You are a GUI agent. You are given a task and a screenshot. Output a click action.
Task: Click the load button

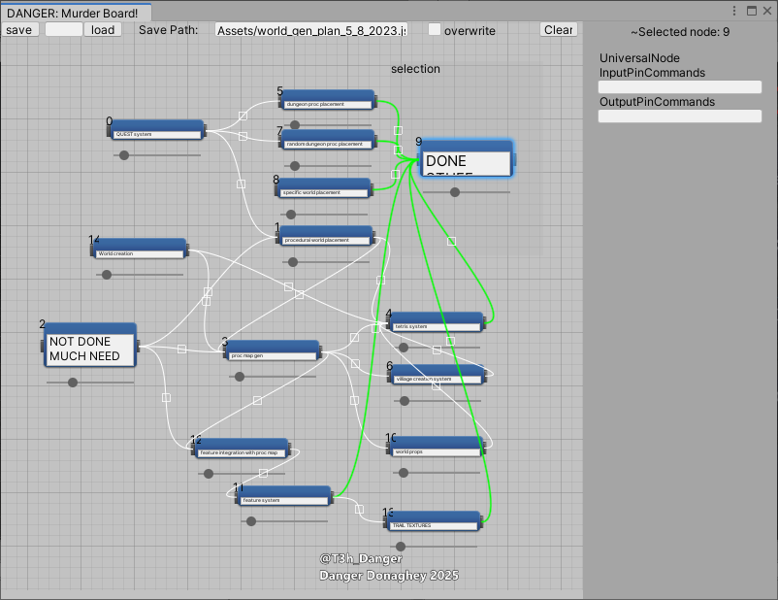click(102, 30)
